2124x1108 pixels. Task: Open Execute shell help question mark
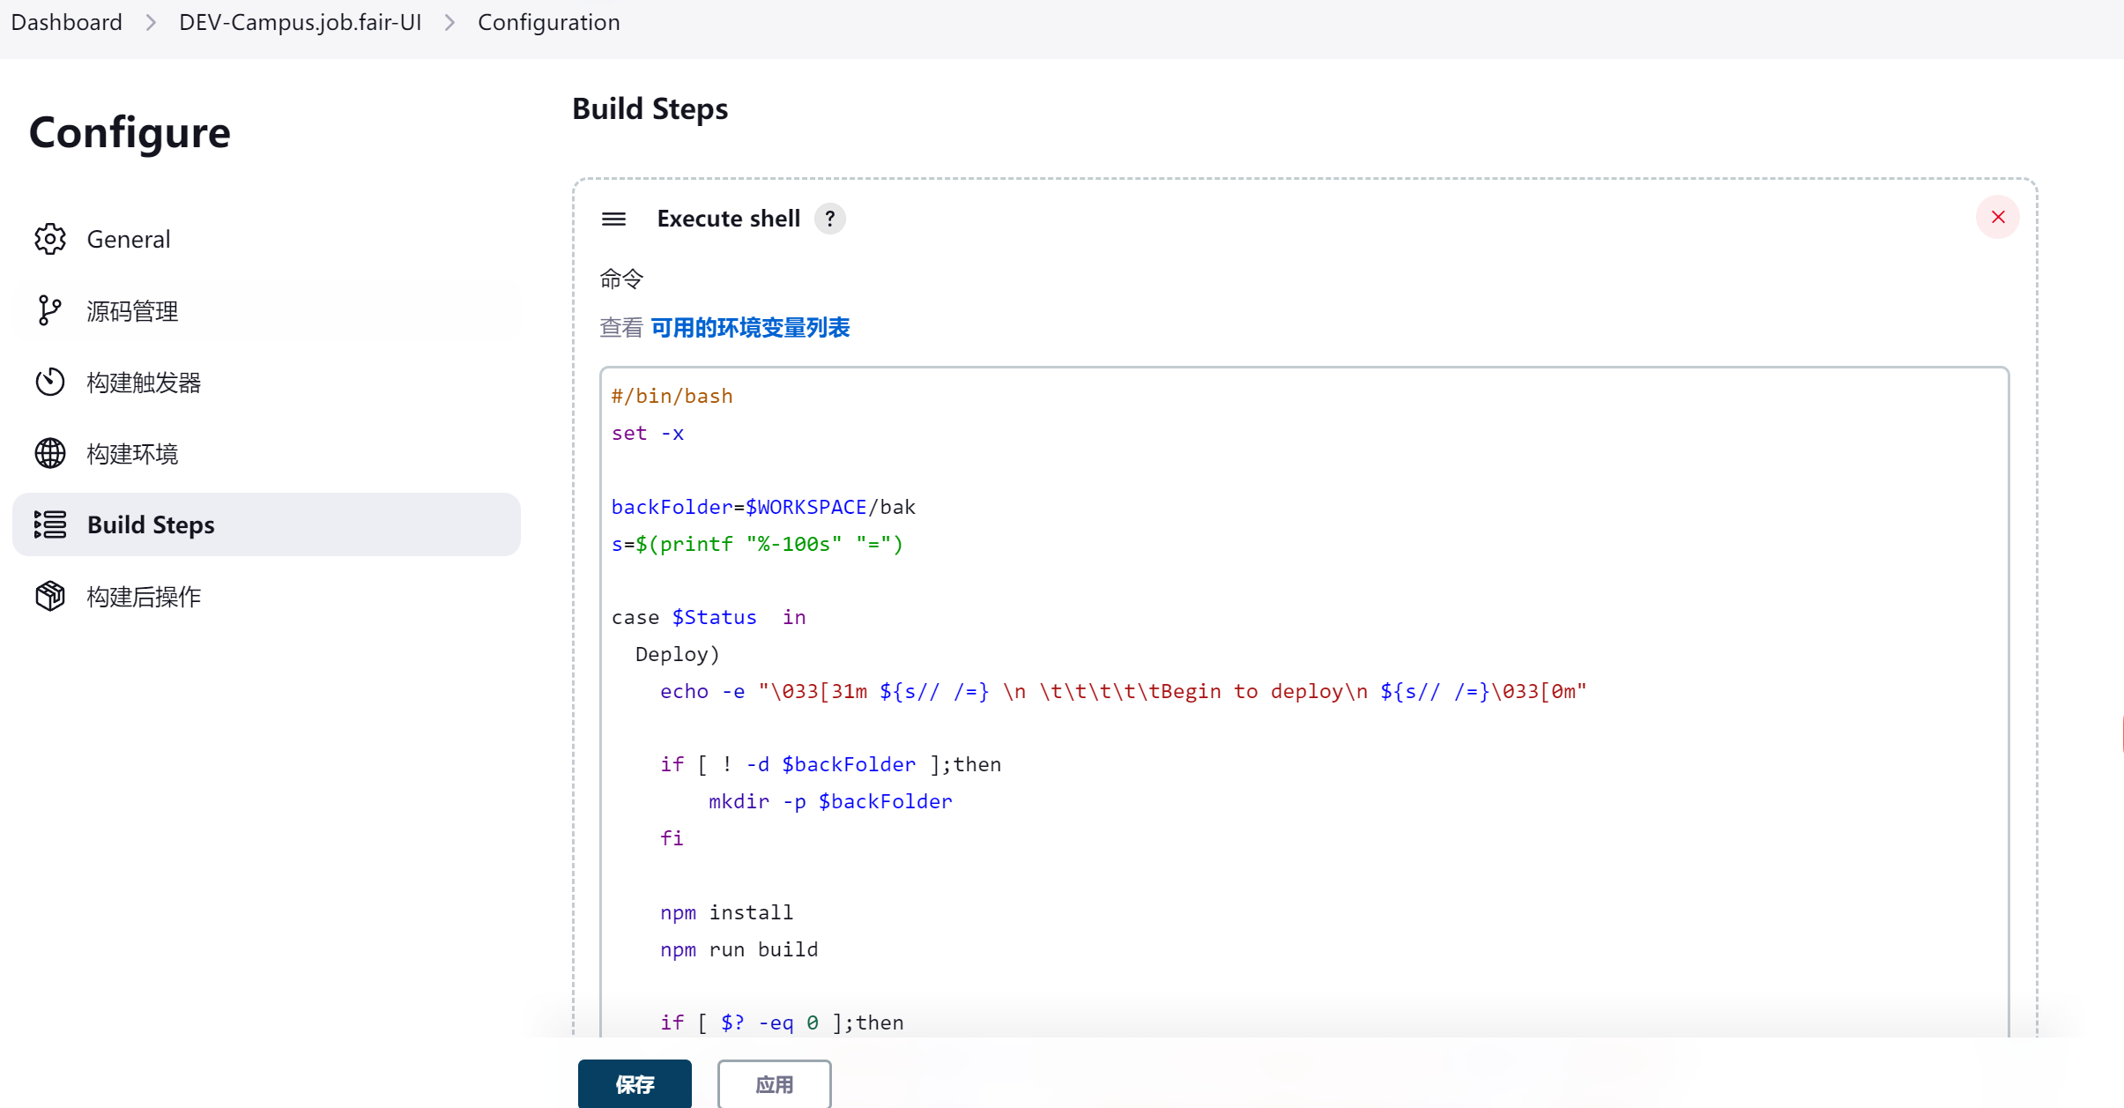pos(829,219)
